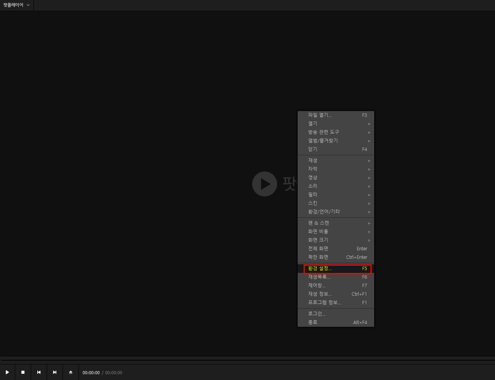Open the 팟플레이어 title dropdown menu
Image resolution: width=495 pixels, height=380 pixels.
(17, 5)
